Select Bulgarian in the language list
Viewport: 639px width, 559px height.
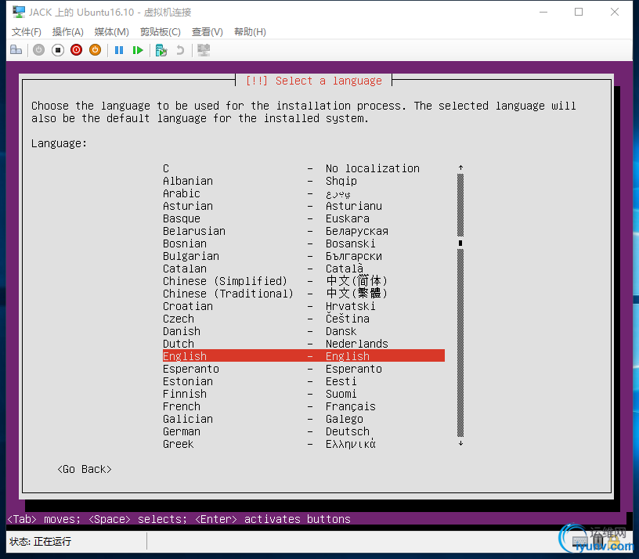point(304,256)
